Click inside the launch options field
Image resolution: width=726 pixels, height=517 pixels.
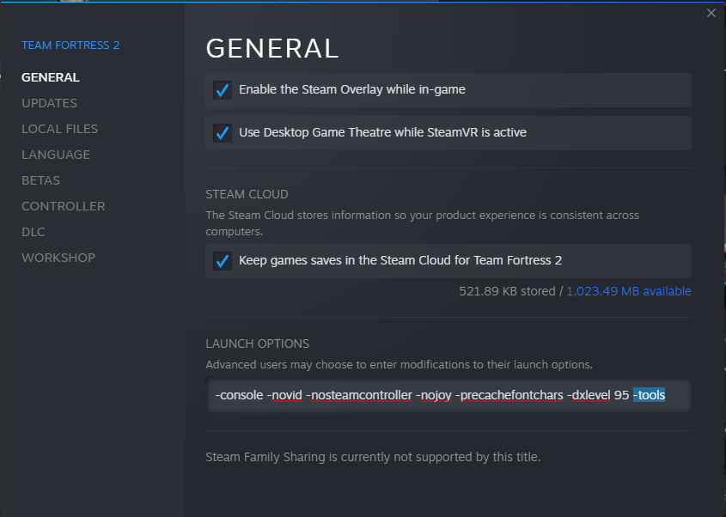pos(447,395)
